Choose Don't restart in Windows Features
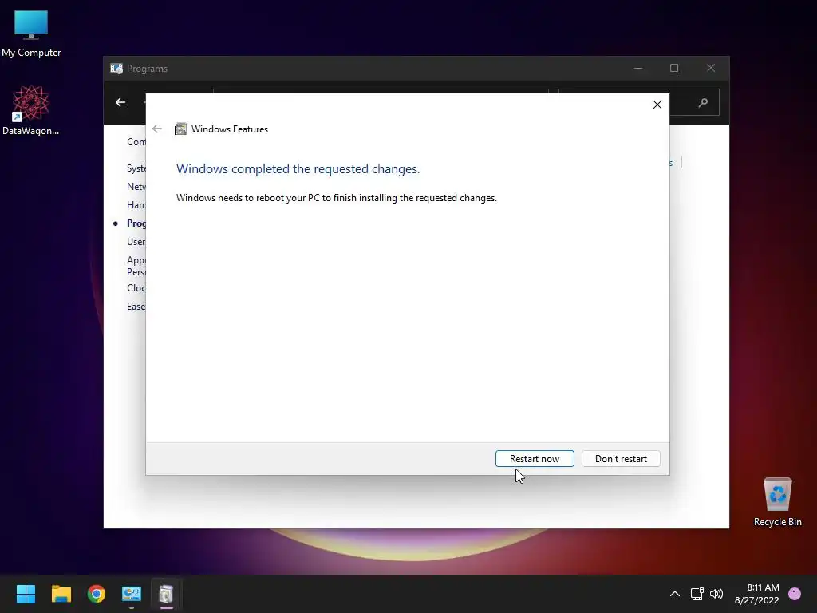Image resolution: width=817 pixels, height=613 pixels. [621, 459]
